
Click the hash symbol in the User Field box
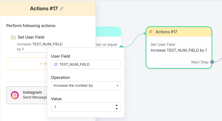56,64
